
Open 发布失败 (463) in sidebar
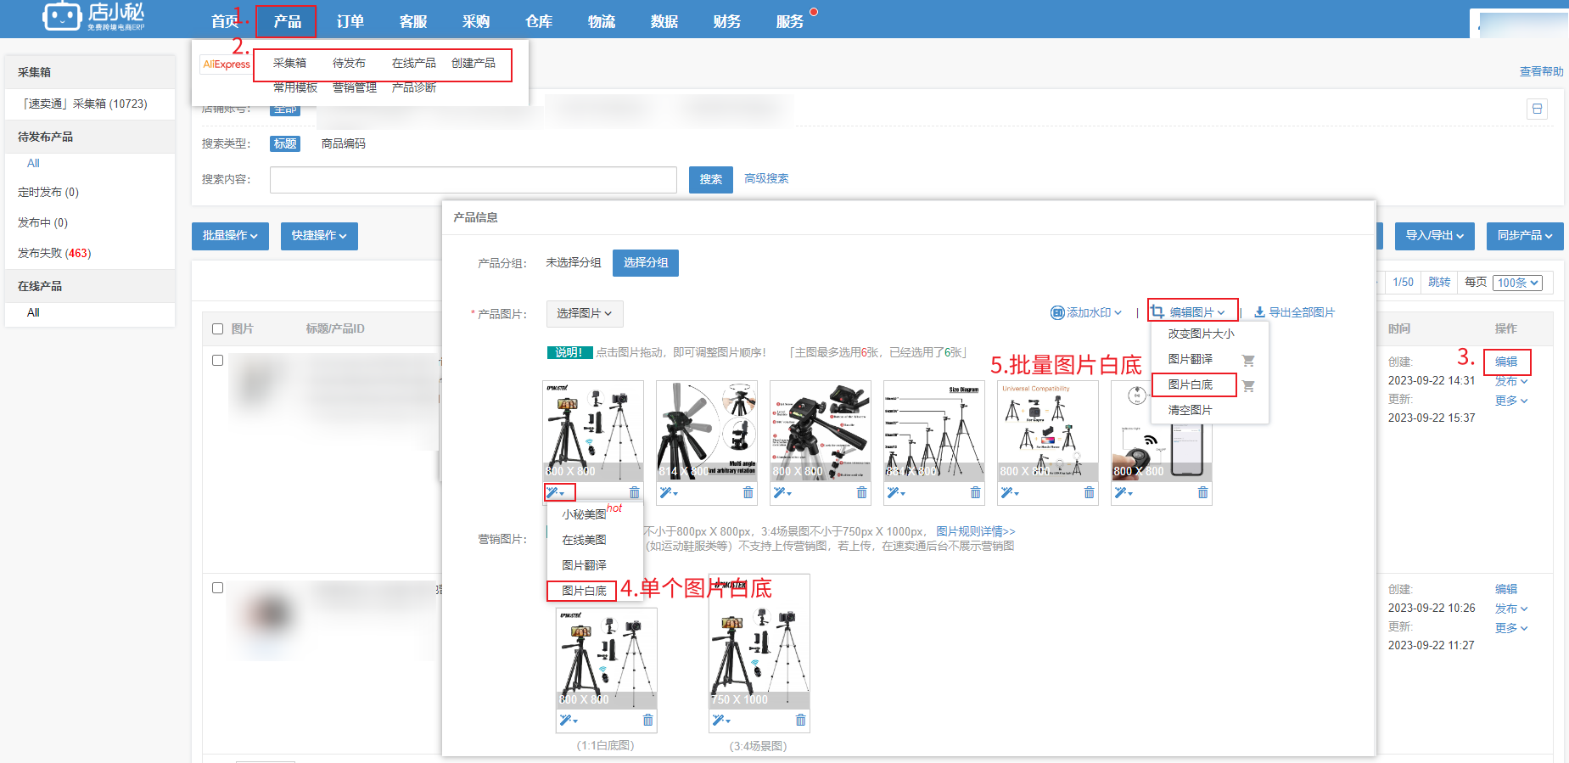point(54,253)
